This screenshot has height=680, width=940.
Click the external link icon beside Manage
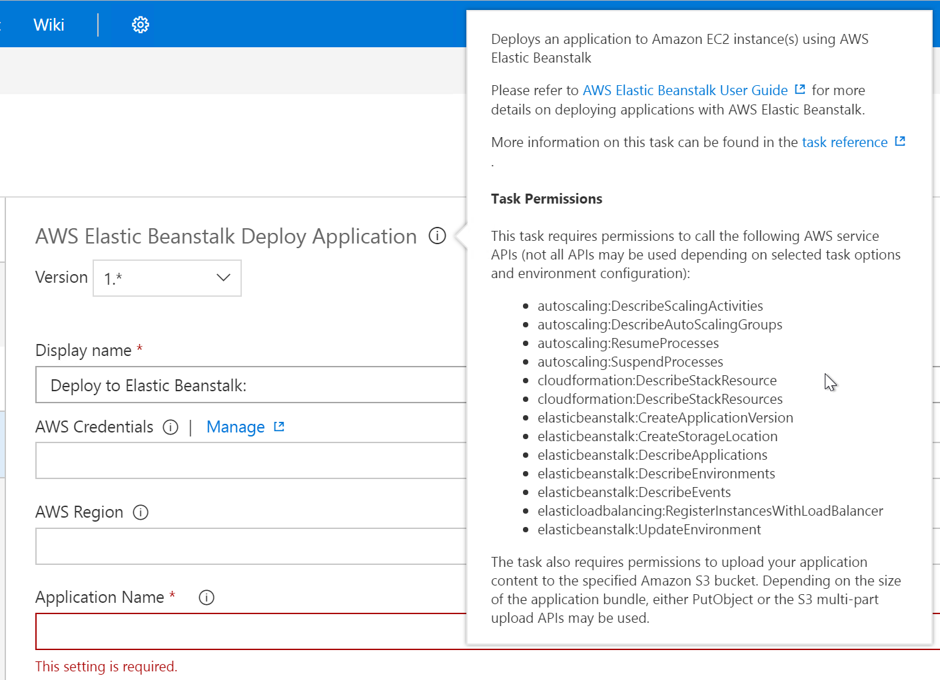[x=280, y=426]
